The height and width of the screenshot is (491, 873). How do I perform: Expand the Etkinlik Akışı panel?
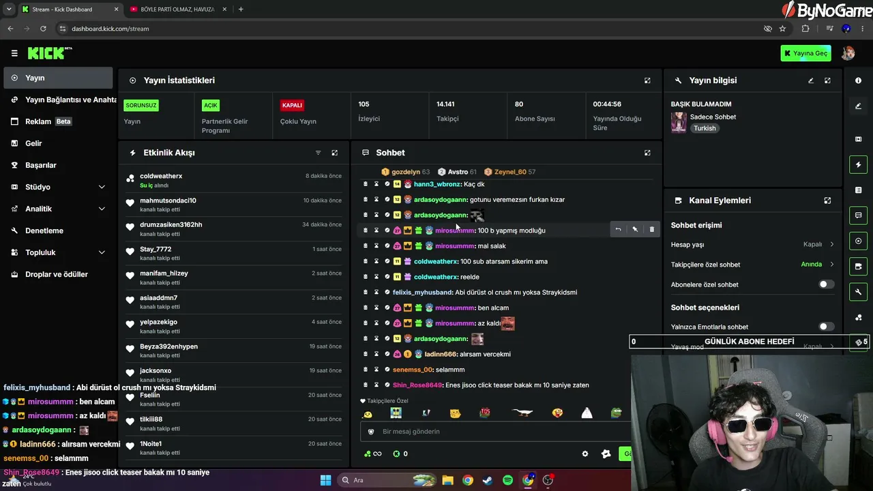coord(334,153)
